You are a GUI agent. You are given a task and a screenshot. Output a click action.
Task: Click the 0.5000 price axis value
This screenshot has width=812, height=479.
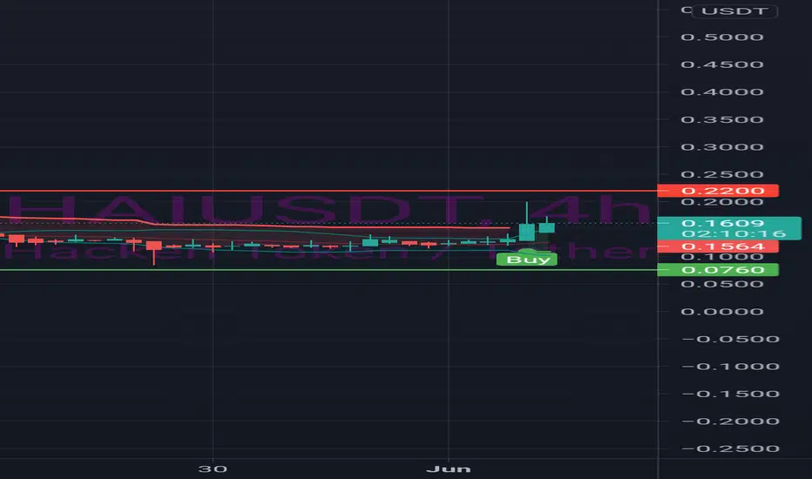pos(722,37)
